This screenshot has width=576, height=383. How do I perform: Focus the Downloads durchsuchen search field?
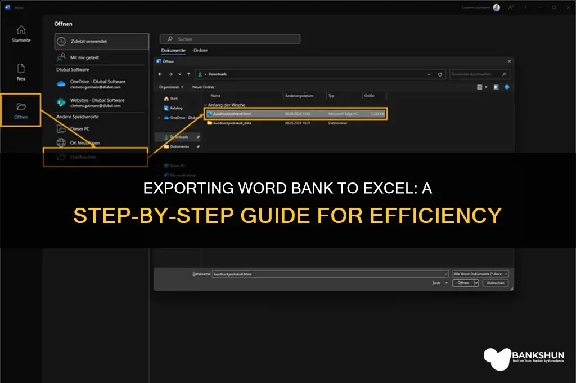click(x=480, y=74)
